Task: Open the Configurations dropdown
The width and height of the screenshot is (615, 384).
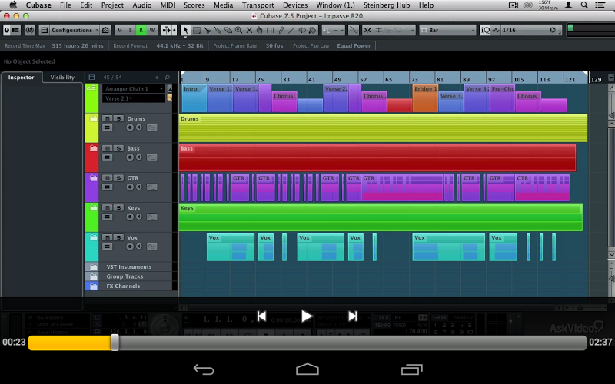Action: (75, 30)
